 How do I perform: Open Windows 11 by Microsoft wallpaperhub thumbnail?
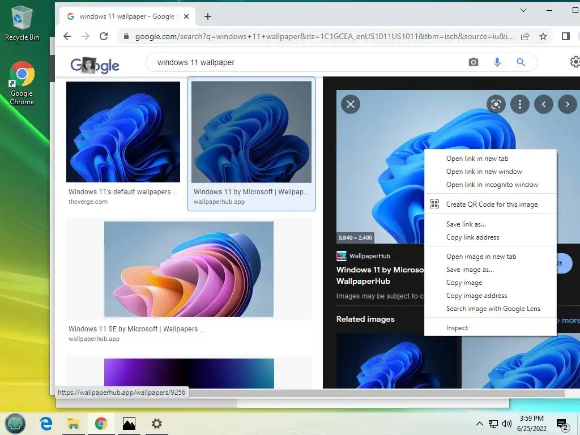tap(251, 132)
